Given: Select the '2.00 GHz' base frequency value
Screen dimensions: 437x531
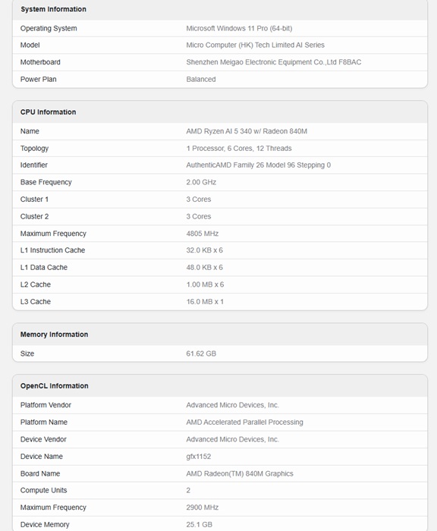Looking at the screenshot, I should [201, 182].
